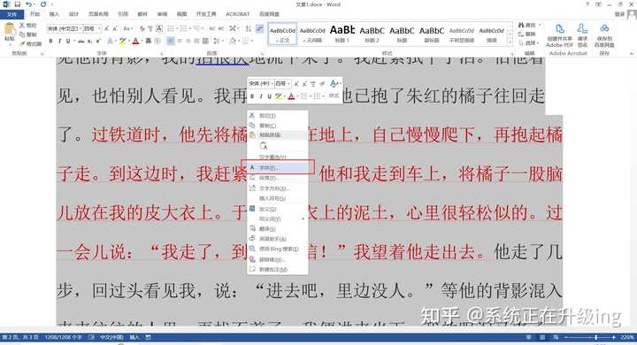Screen dimensions: 637x345
Task: Toggle Bold in the floating mini toolbar
Action: [252, 96]
